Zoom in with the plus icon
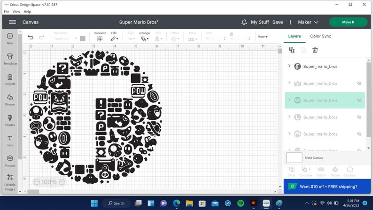The image size is (373, 210). coord(62,182)
